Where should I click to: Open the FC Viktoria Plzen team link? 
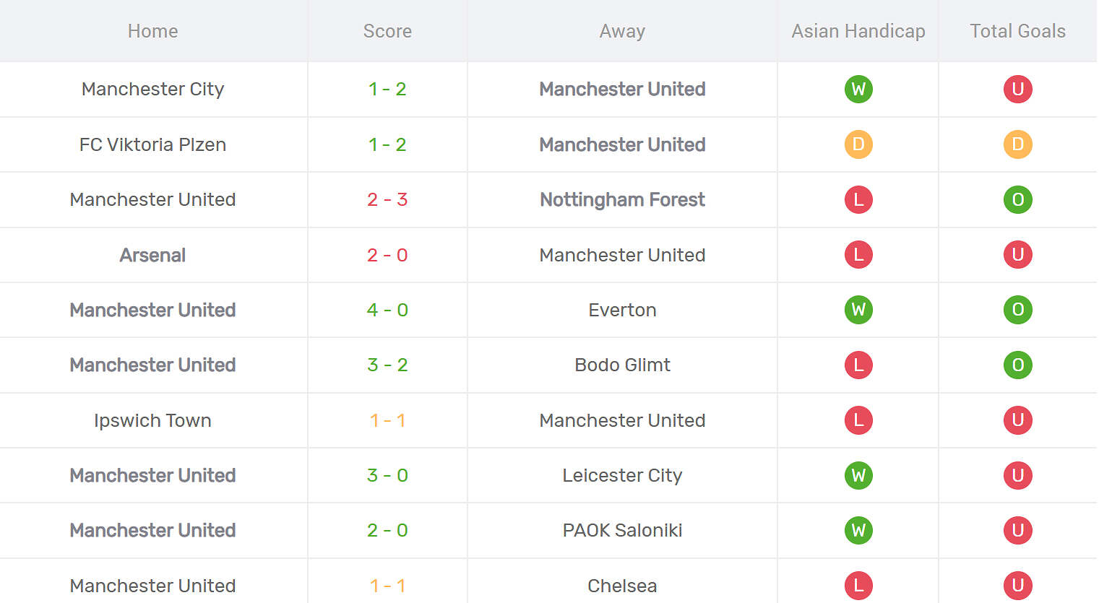(152, 144)
